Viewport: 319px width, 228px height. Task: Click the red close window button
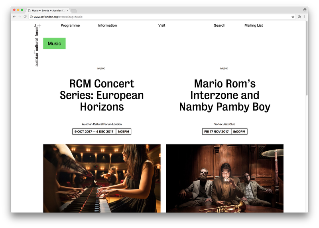pyautogui.click(x=14, y=10)
